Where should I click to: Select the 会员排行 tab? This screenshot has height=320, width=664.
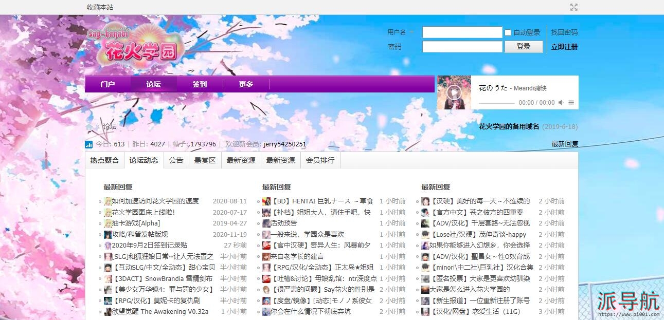click(x=320, y=160)
